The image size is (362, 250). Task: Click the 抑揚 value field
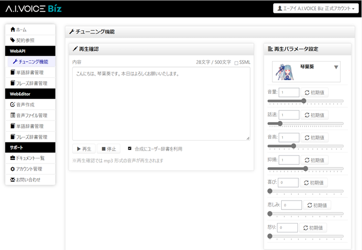click(x=289, y=160)
